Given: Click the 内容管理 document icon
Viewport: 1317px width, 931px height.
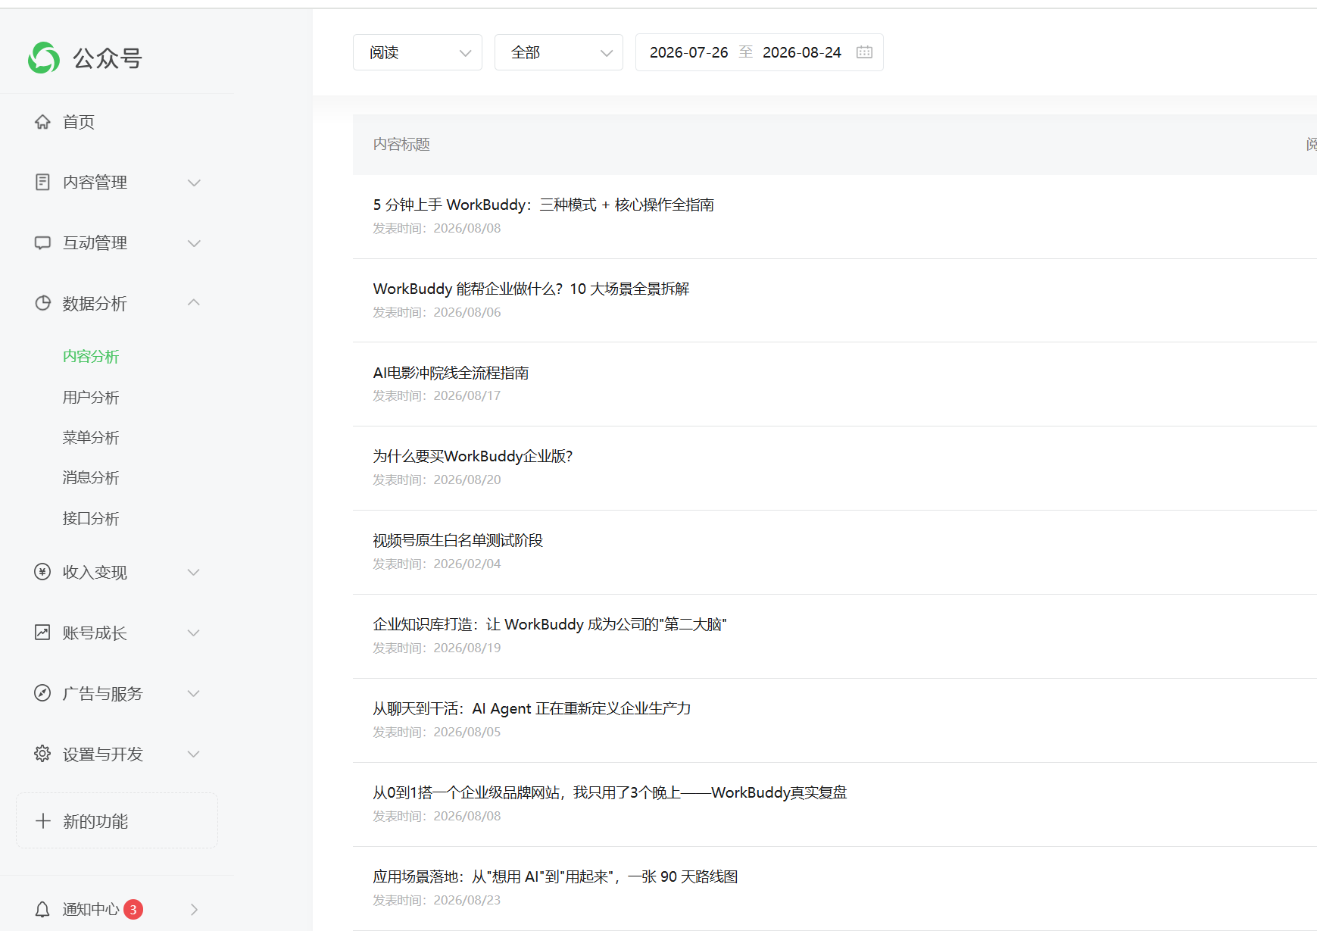Looking at the screenshot, I should 42,182.
